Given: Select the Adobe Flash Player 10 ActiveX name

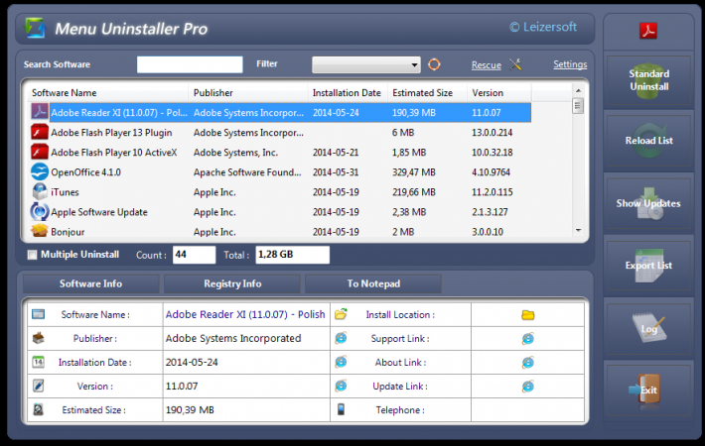Looking at the screenshot, I should 114,153.
